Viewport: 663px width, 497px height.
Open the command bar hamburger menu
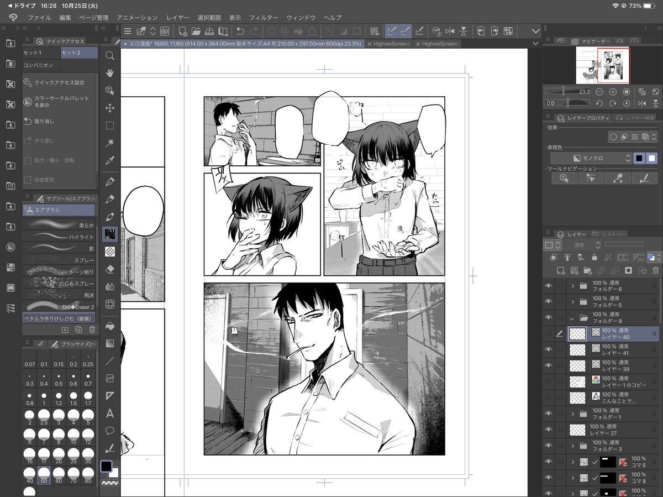coord(128,31)
